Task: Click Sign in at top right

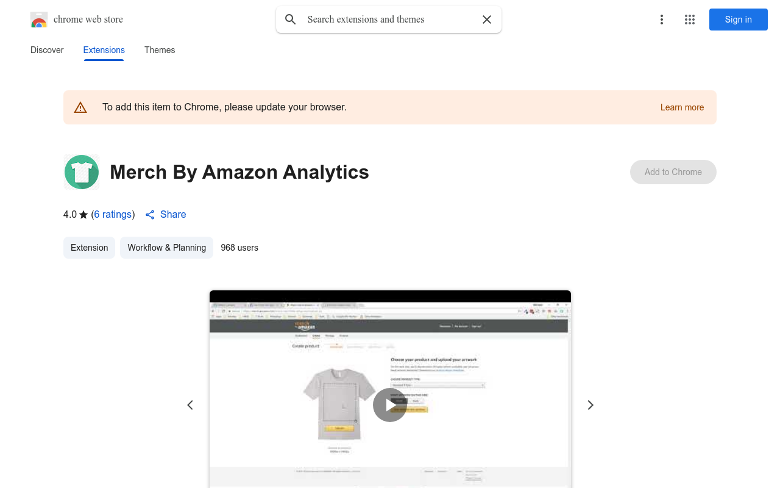Action: [738, 20]
